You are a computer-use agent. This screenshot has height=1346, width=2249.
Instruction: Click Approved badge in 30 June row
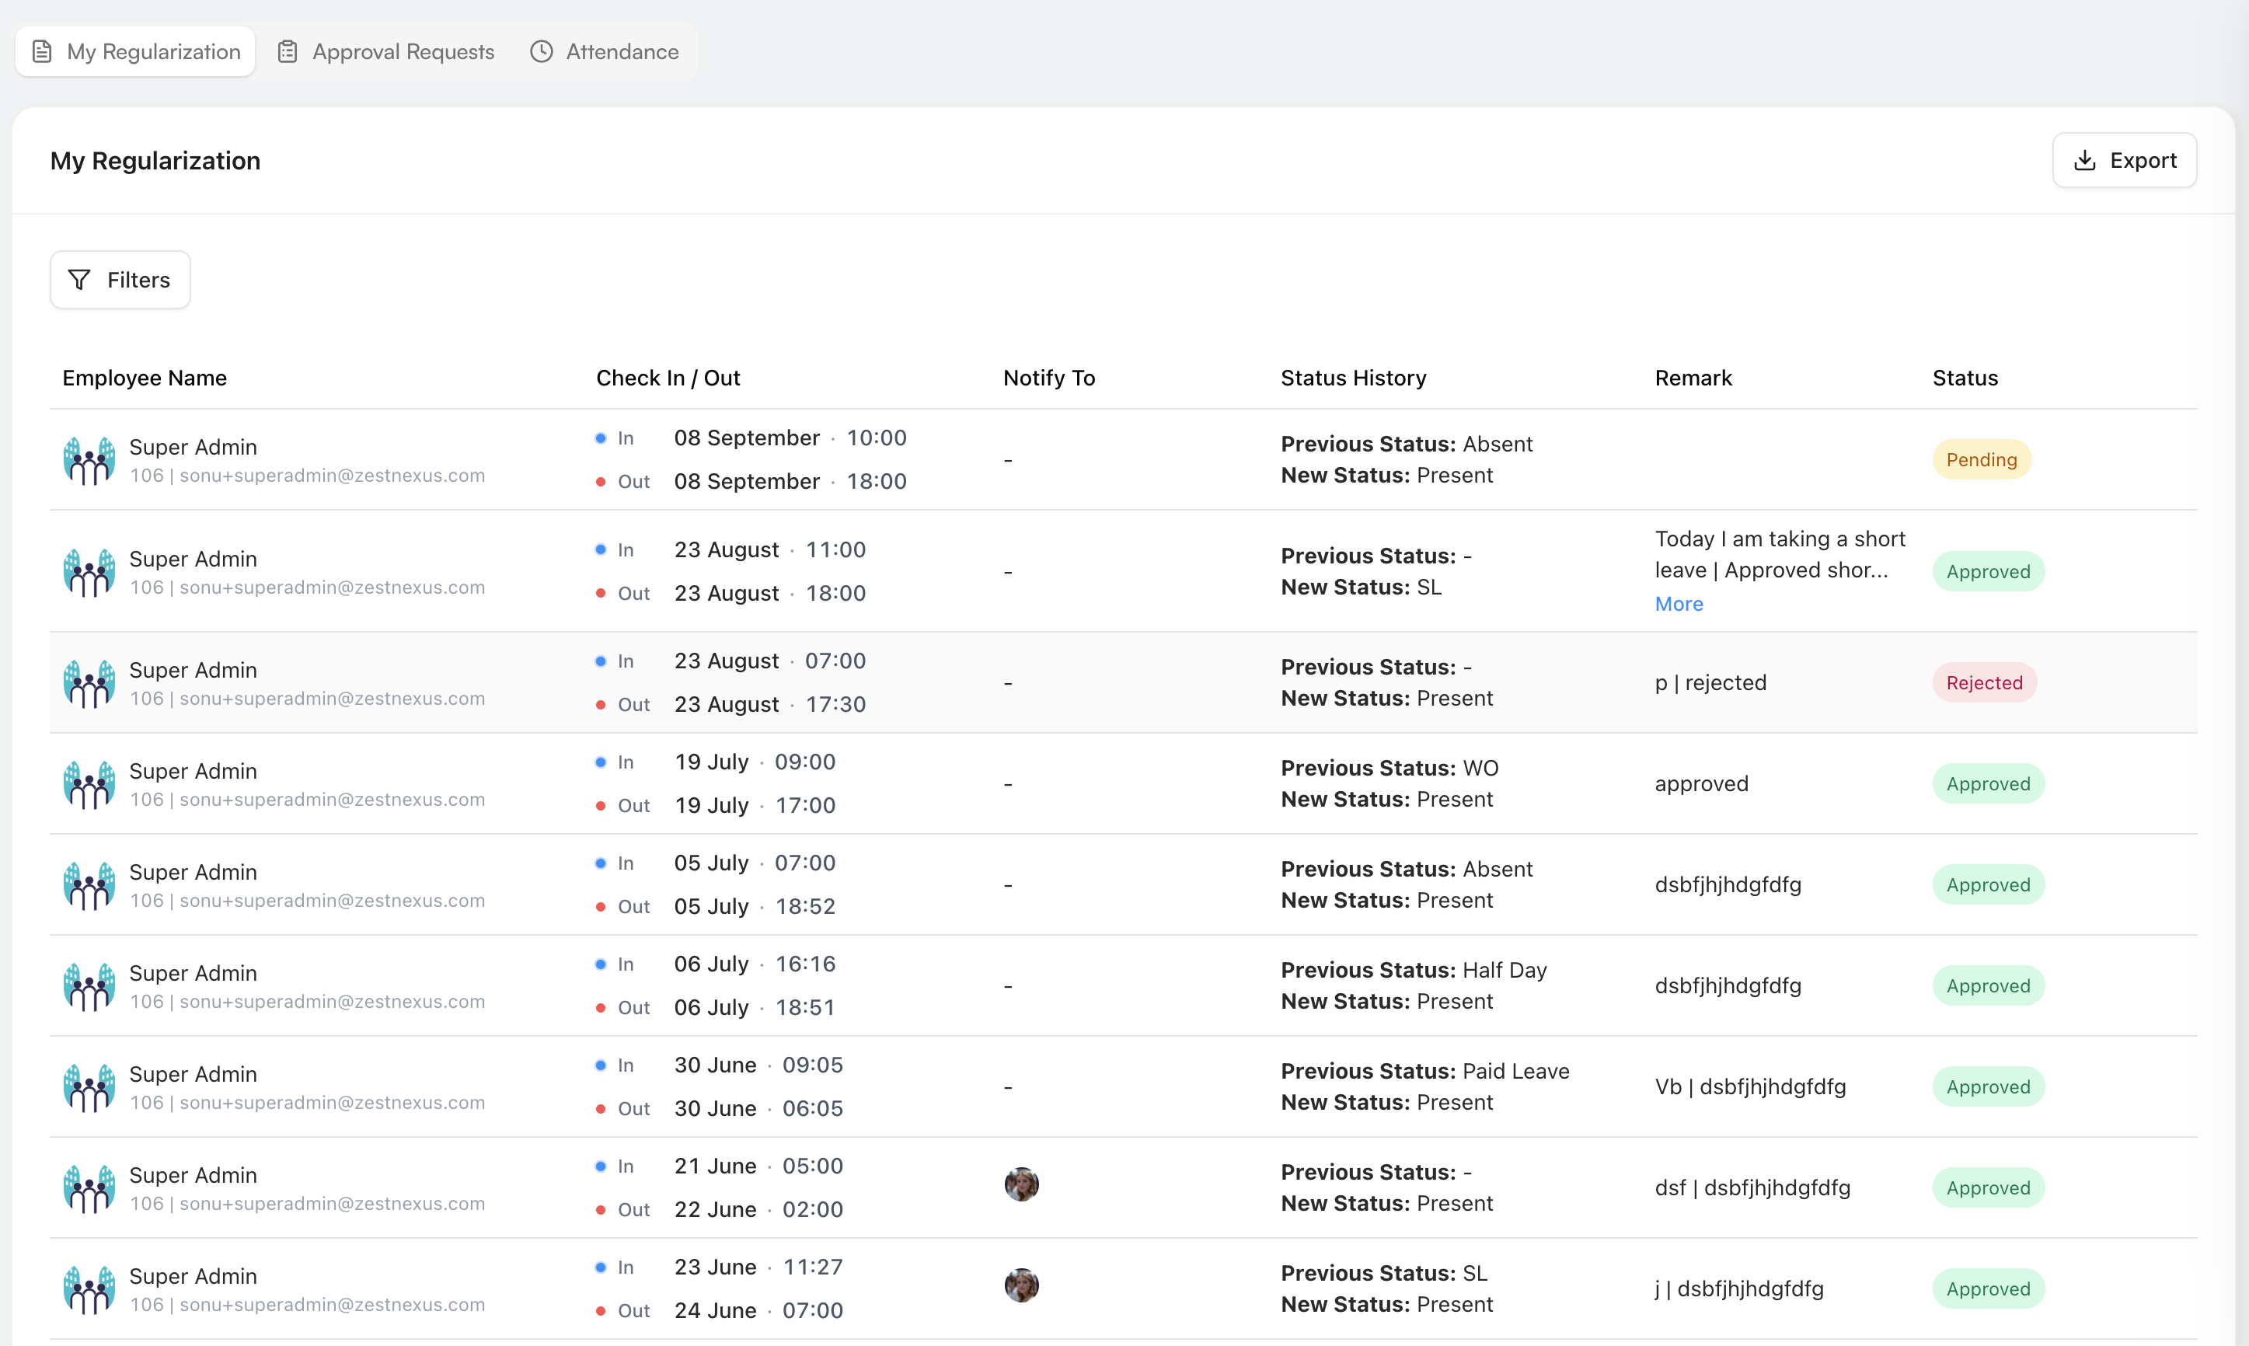[x=1988, y=1086]
